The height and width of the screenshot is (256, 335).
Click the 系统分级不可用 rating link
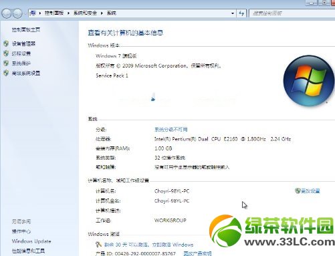click(171, 129)
